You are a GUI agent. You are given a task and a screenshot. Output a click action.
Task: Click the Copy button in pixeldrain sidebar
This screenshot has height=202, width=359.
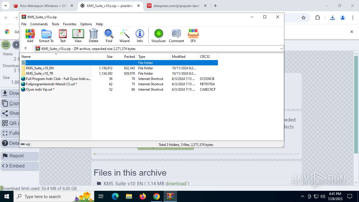10,104
